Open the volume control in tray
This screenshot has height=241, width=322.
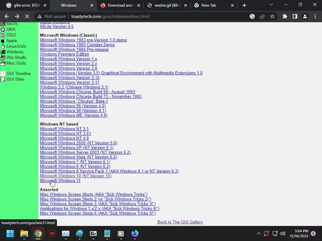pyautogui.click(x=283, y=233)
